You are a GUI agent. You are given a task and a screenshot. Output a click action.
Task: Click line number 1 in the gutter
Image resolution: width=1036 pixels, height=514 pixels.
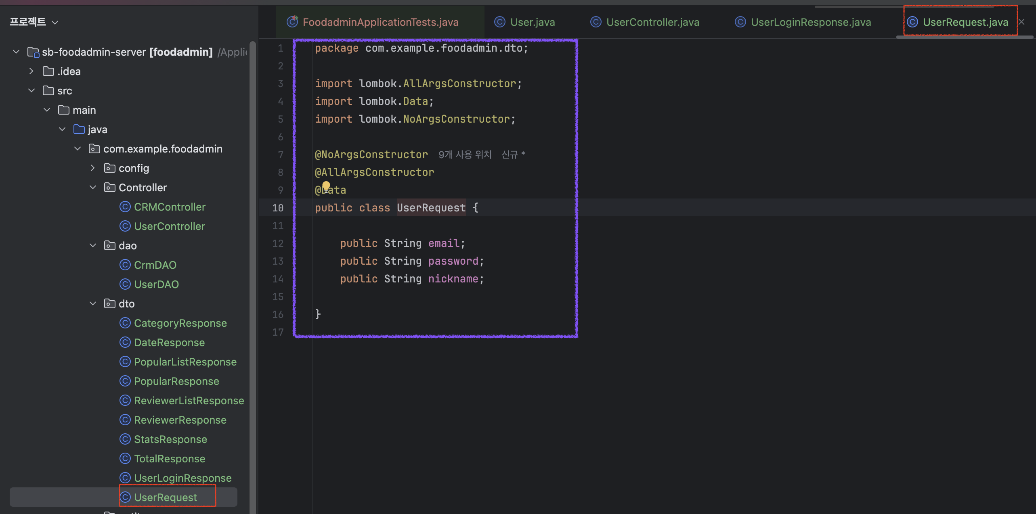pyautogui.click(x=280, y=48)
